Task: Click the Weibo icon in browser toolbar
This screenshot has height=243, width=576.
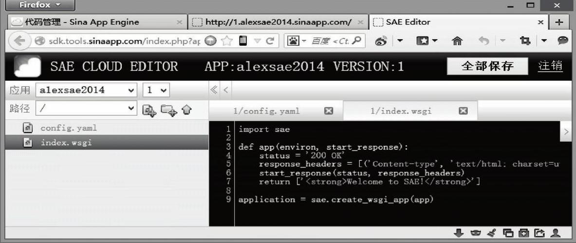Action: tap(381, 41)
